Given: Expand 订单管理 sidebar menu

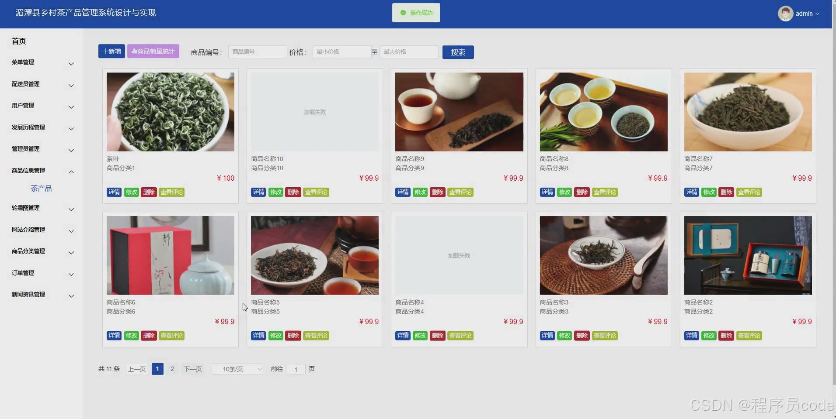Looking at the screenshot, I should coord(42,273).
